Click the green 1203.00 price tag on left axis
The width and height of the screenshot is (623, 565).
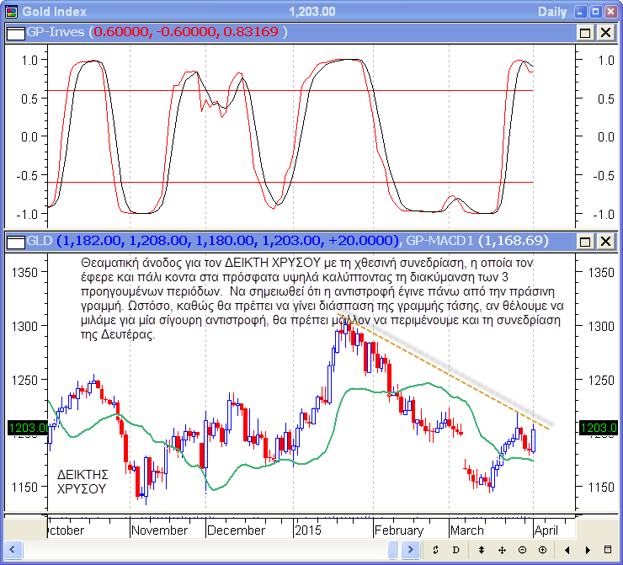point(28,428)
